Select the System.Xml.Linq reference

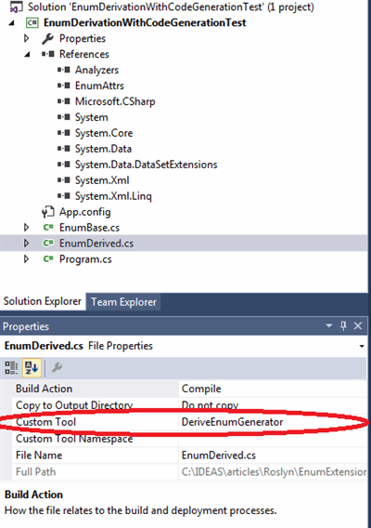[x=113, y=196]
